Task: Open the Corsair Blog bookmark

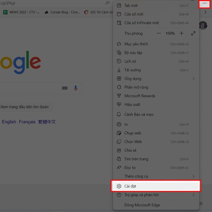Action: coord(62,12)
